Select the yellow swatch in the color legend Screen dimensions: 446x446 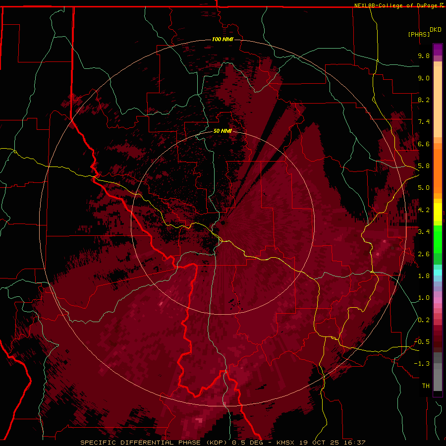point(438,212)
